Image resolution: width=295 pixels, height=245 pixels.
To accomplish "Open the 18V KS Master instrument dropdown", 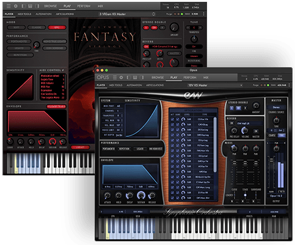I will tap(215, 85).
